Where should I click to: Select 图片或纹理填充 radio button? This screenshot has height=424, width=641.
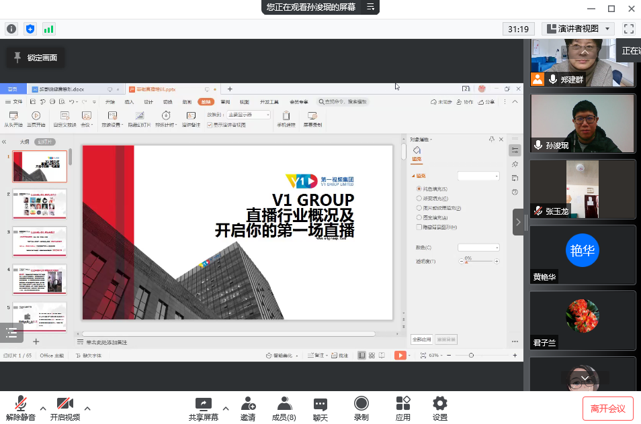tap(419, 208)
